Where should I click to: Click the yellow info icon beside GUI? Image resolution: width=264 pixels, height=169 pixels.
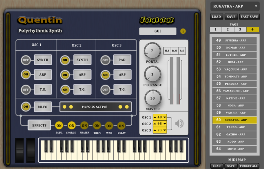pyautogui.click(x=183, y=31)
